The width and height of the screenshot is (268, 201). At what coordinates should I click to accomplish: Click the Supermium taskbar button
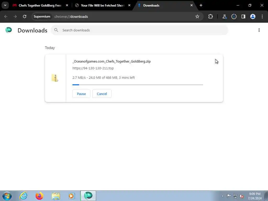[88, 196]
